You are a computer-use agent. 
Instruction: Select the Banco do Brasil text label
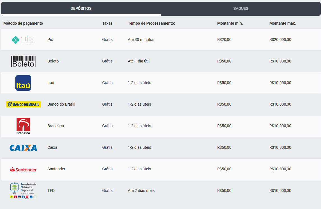click(61, 105)
